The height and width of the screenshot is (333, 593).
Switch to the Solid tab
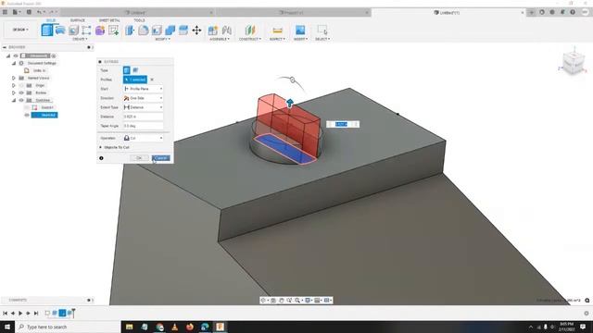(51, 20)
